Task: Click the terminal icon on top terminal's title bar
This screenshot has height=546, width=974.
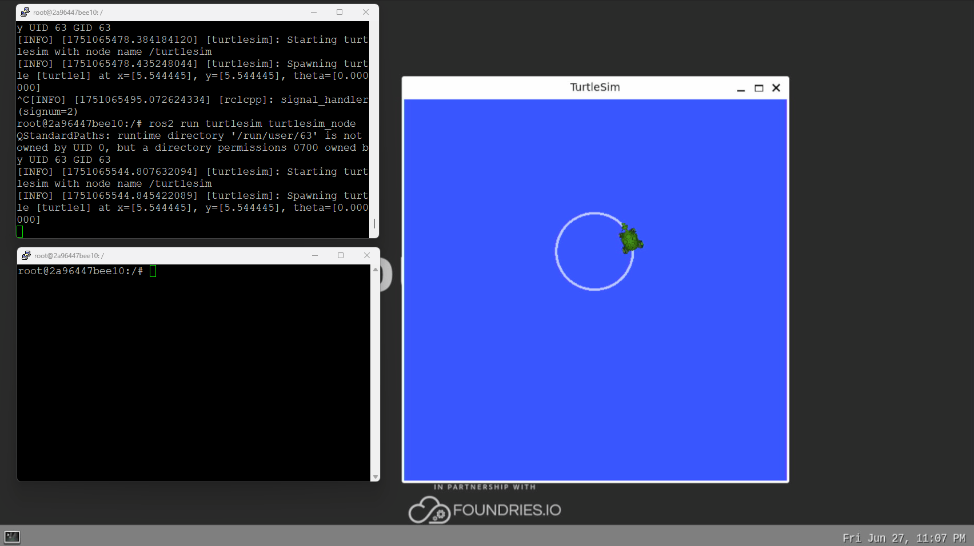Action: pos(25,11)
